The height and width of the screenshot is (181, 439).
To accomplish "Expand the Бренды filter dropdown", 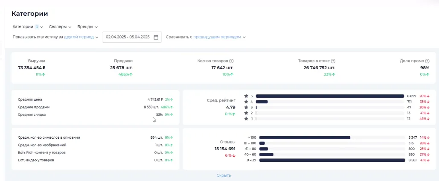I will click(87, 27).
